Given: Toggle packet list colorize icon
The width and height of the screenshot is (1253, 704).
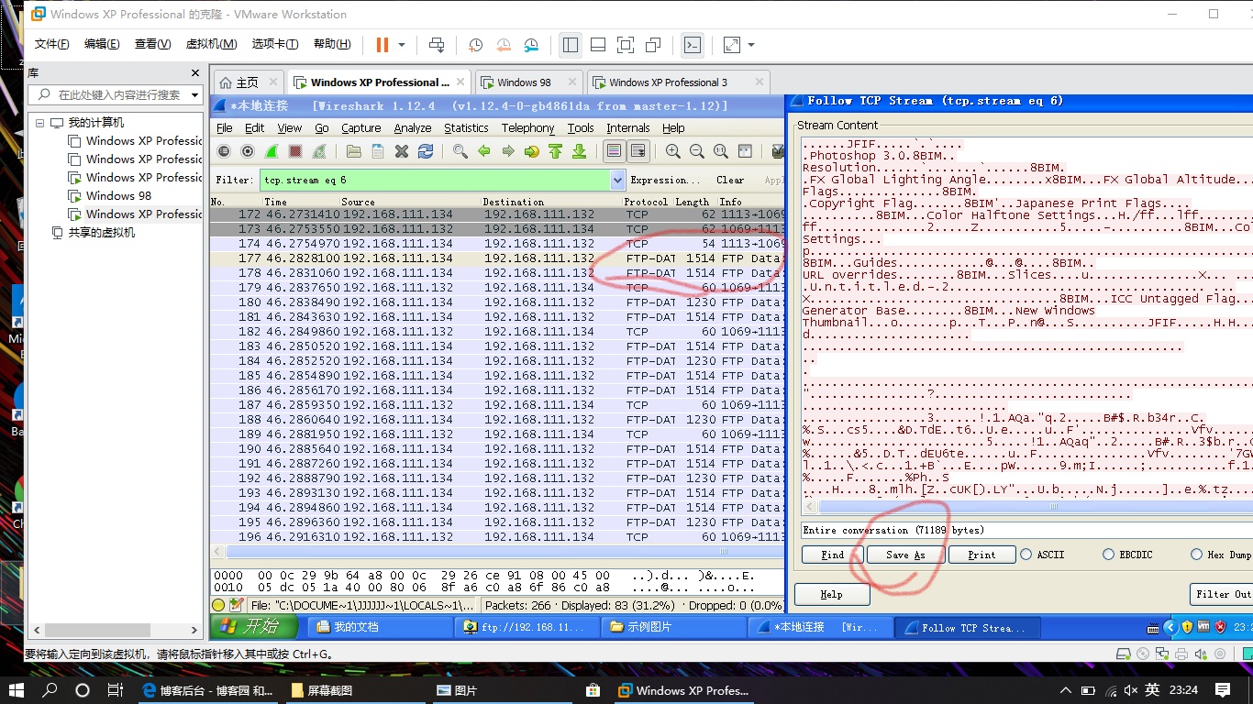Looking at the screenshot, I should pyautogui.click(x=615, y=151).
